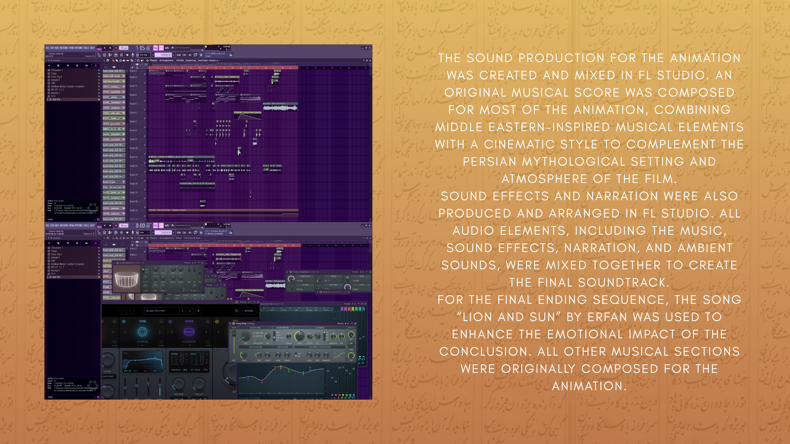This screenshot has height=444, width=790.
Task: Select the pencil draw tool in the bottom playlist toolbar
Action: tap(113, 238)
